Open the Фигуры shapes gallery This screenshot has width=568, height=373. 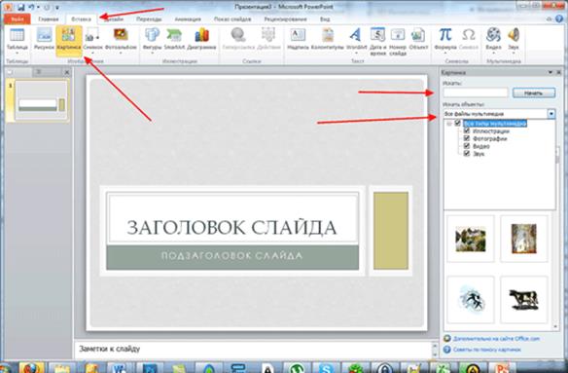pos(152,40)
